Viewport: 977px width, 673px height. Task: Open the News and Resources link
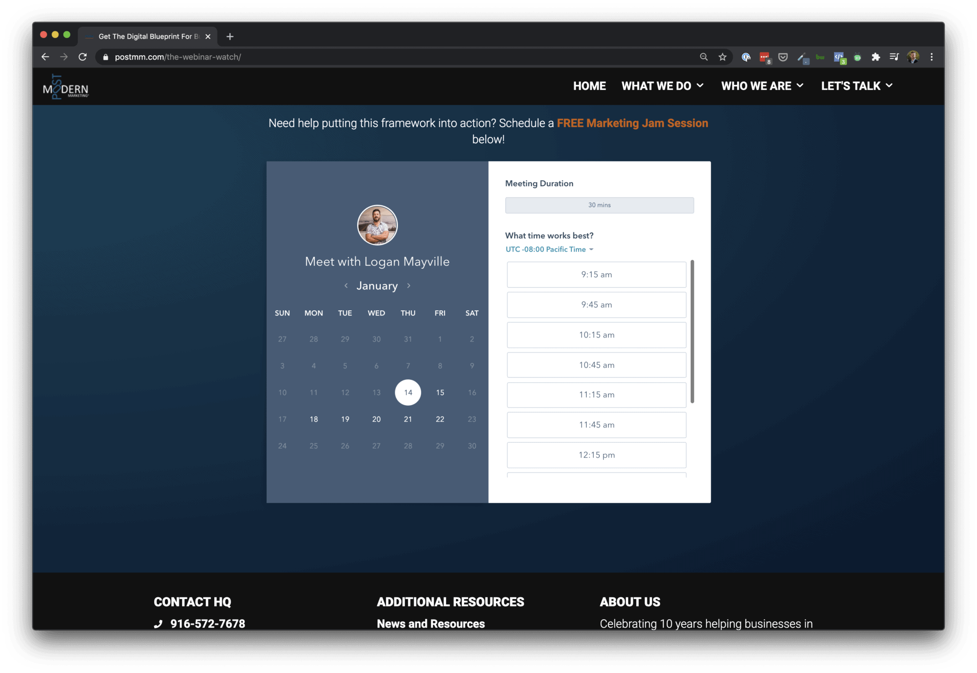click(430, 624)
